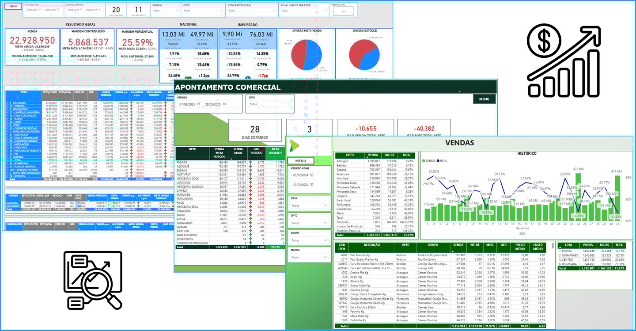Select the 4. CENTRO store row

[x=592, y=259]
